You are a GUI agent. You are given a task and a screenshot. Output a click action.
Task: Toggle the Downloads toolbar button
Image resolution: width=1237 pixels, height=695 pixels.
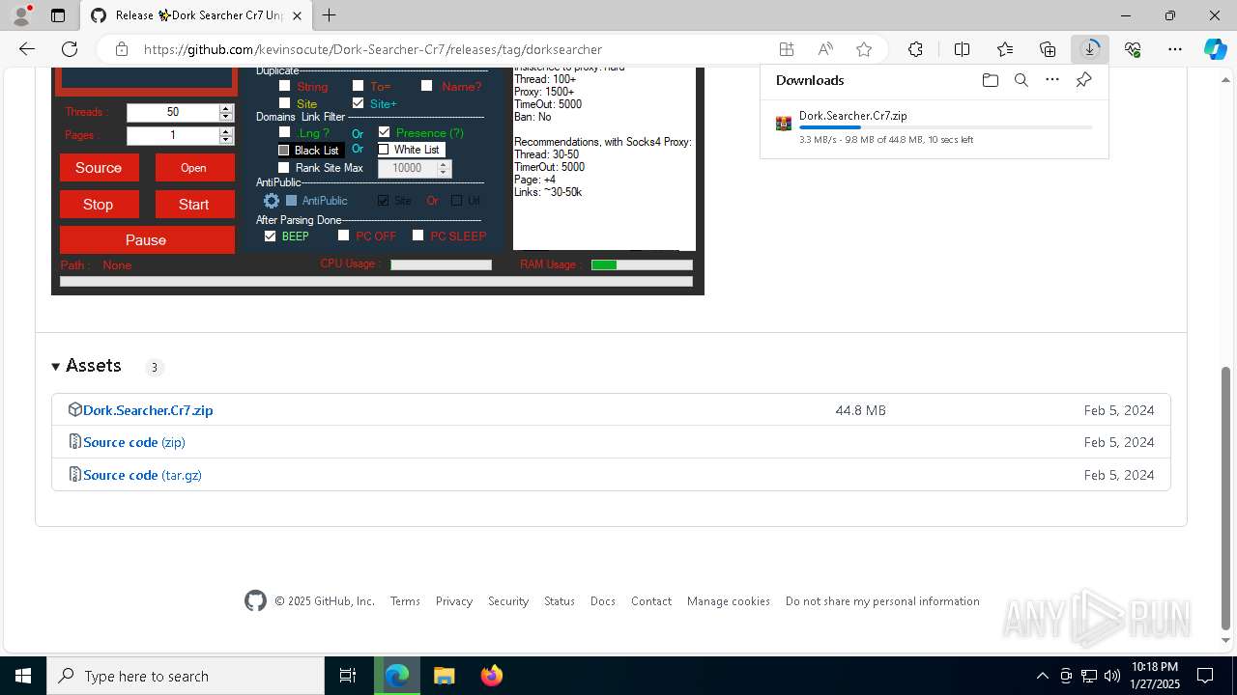pos(1090,49)
